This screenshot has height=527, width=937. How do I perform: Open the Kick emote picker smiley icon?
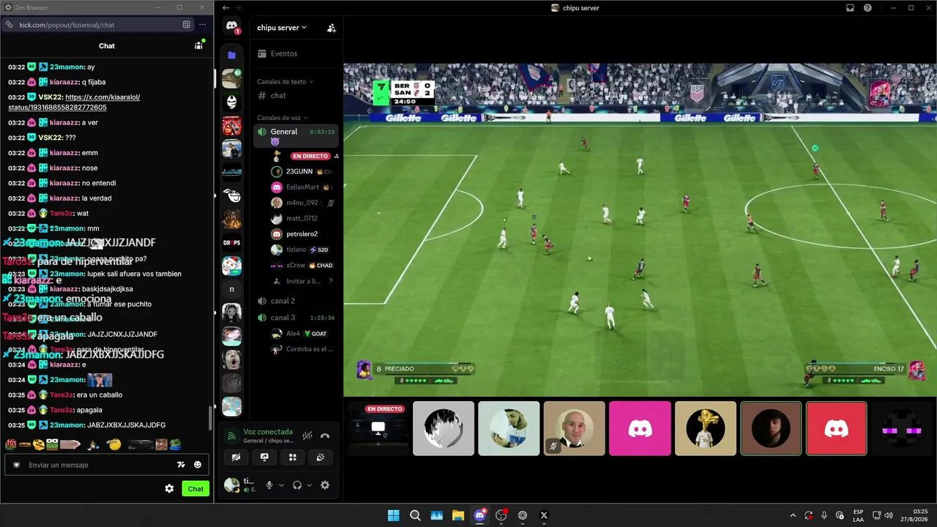198,465
